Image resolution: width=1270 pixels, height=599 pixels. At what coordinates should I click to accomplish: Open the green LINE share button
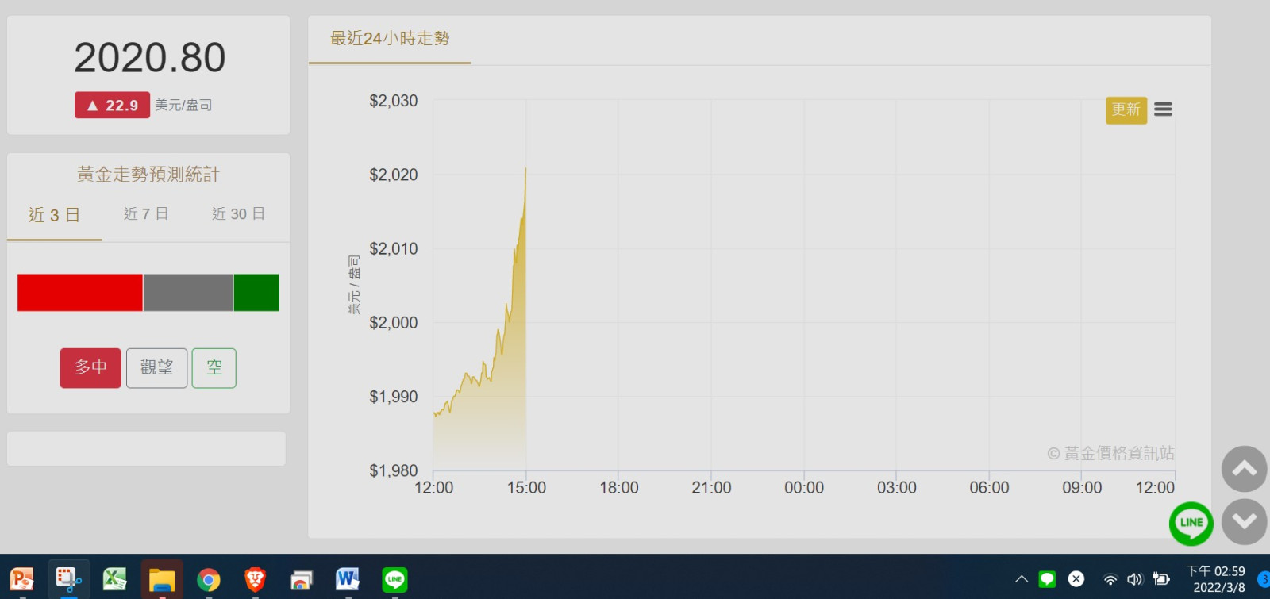[1191, 524]
